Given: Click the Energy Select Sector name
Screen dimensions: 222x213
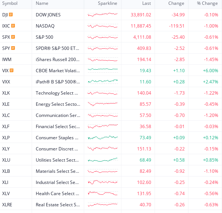Looking at the screenshot, I should (58, 104).
